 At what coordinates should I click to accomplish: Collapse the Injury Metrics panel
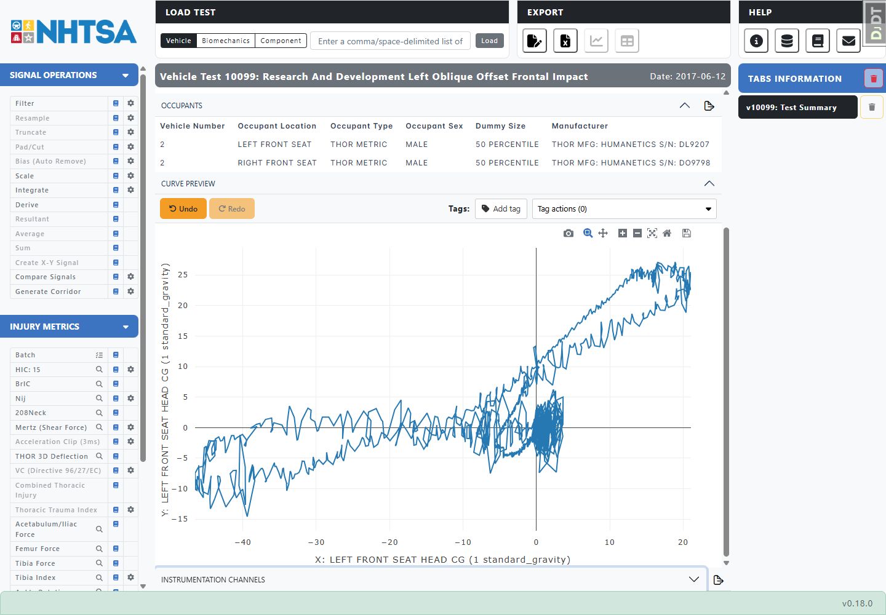[126, 327]
